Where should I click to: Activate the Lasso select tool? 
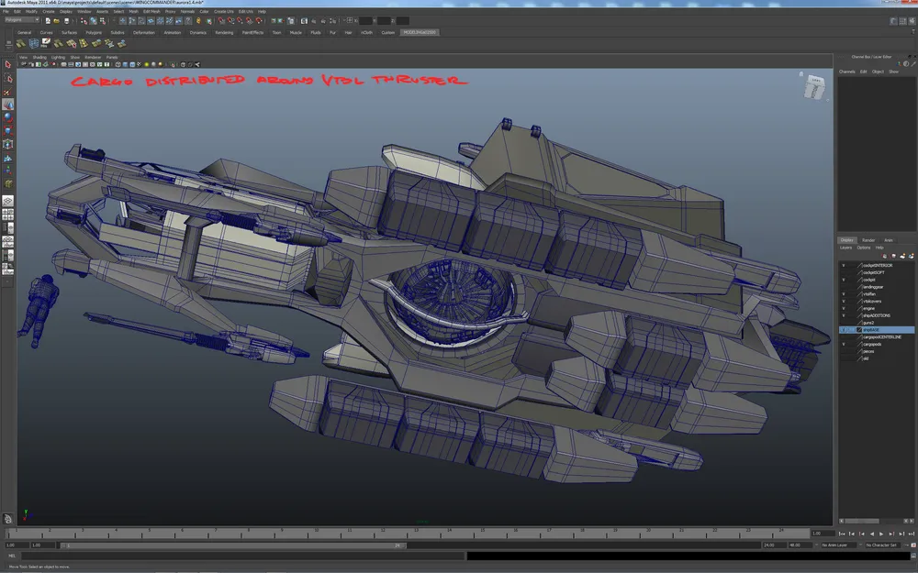click(x=7, y=79)
